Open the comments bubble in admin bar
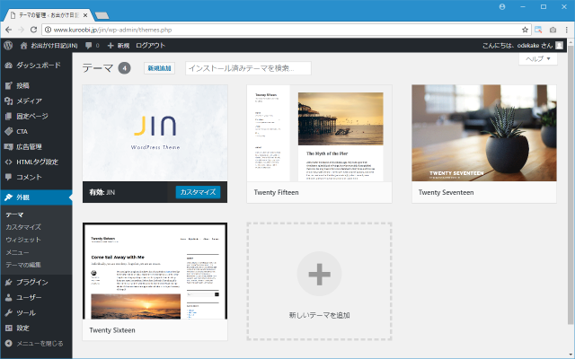The height and width of the screenshot is (359, 575). coord(88,46)
